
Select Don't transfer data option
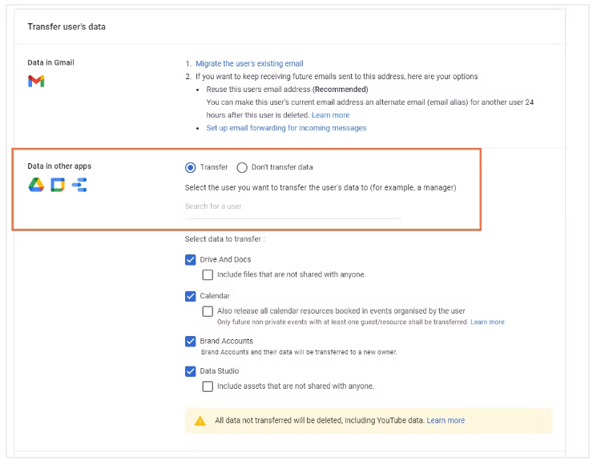pos(242,167)
